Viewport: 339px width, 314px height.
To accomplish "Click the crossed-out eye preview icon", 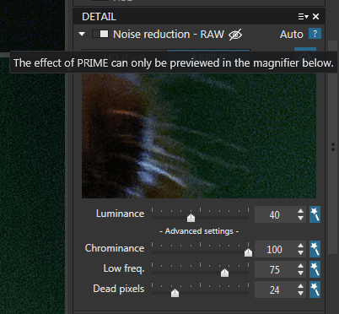I will coord(235,35).
